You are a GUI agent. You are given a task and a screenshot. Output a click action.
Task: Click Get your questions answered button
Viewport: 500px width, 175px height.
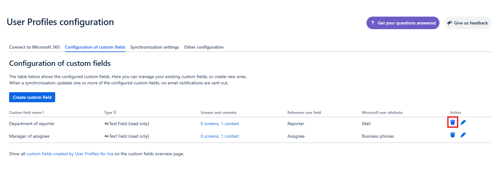tap(403, 23)
